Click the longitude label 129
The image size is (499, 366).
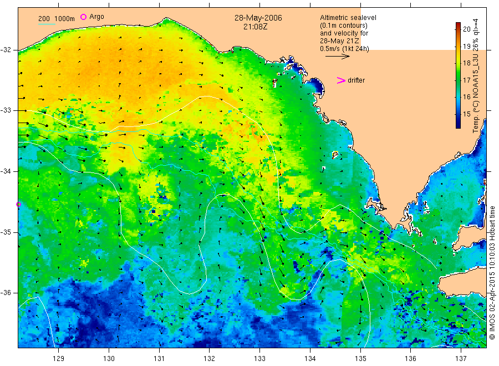[59, 359]
